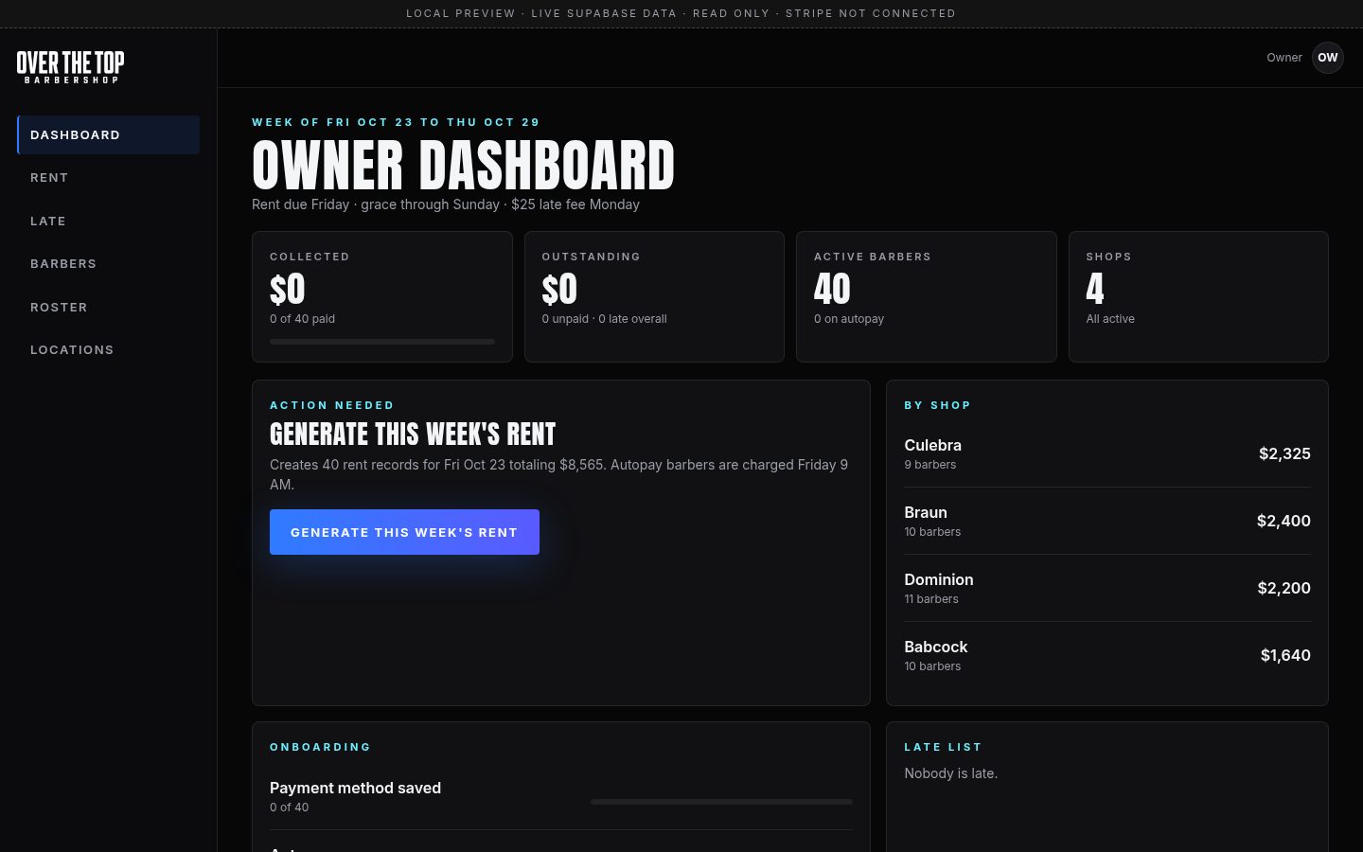Go to the Rent section
This screenshot has width=1363, height=852.
(108, 178)
